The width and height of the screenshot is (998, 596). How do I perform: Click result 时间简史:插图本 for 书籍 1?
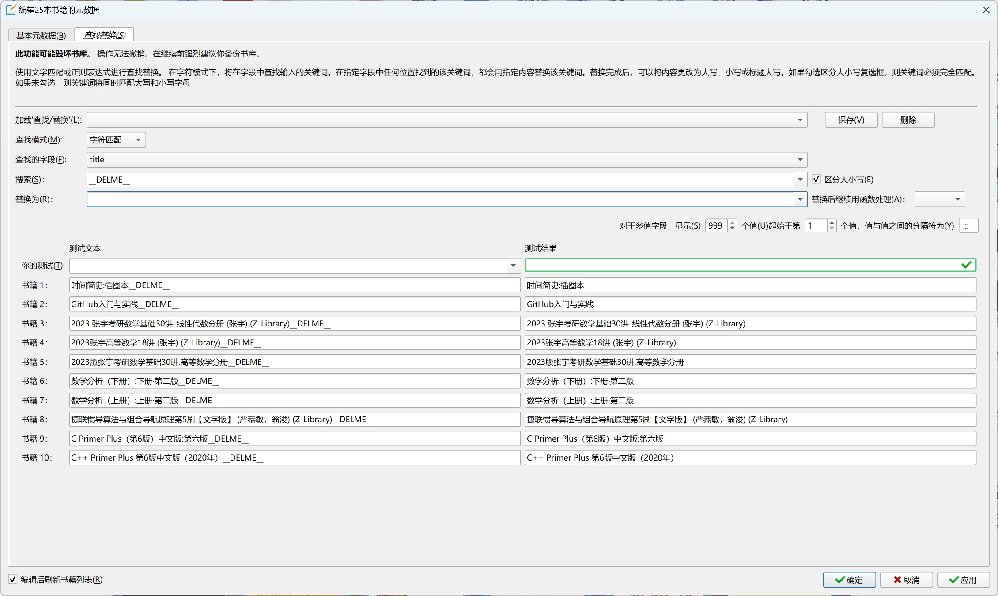(x=750, y=285)
